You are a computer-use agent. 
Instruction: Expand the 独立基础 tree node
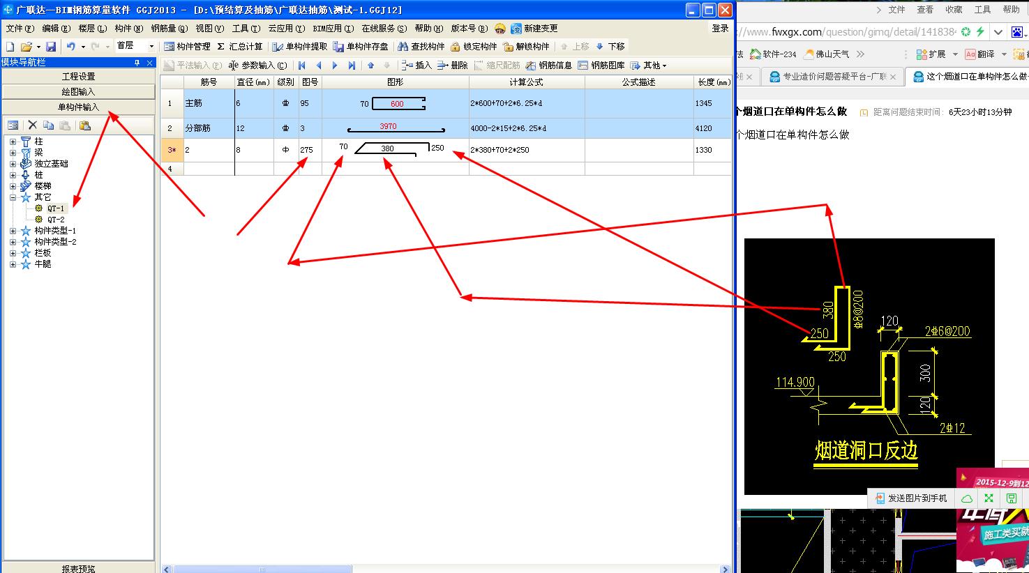coord(13,164)
